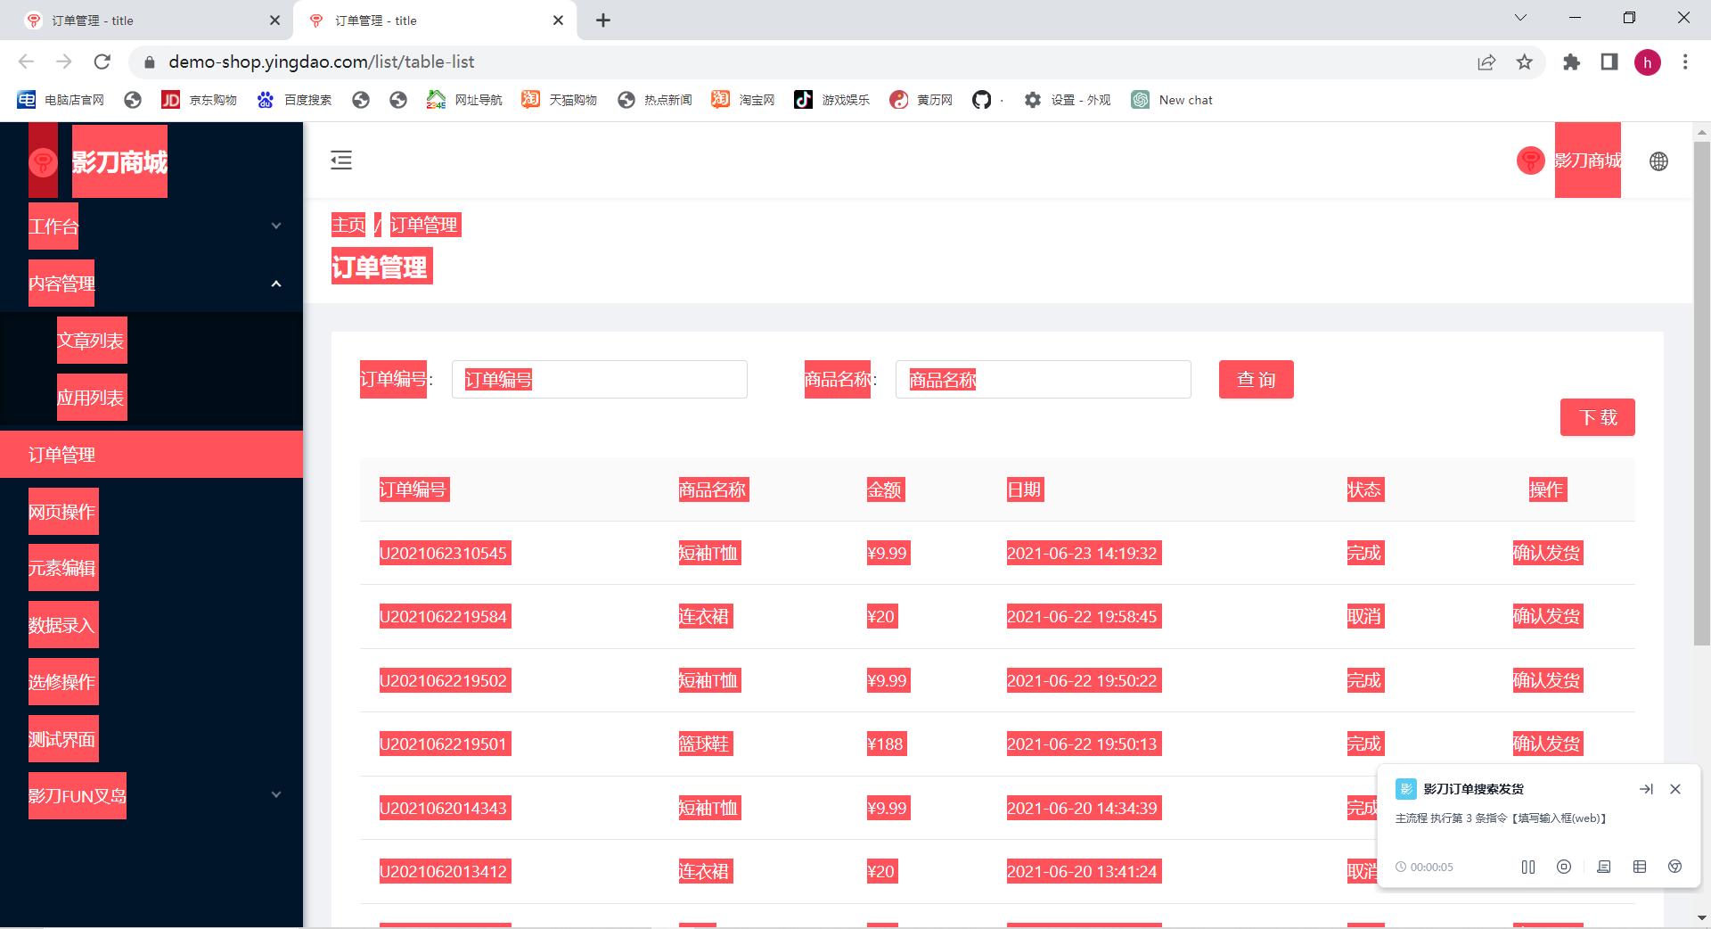Dock the RPA popup to the side
1711x929 pixels.
click(x=1646, y=789)
